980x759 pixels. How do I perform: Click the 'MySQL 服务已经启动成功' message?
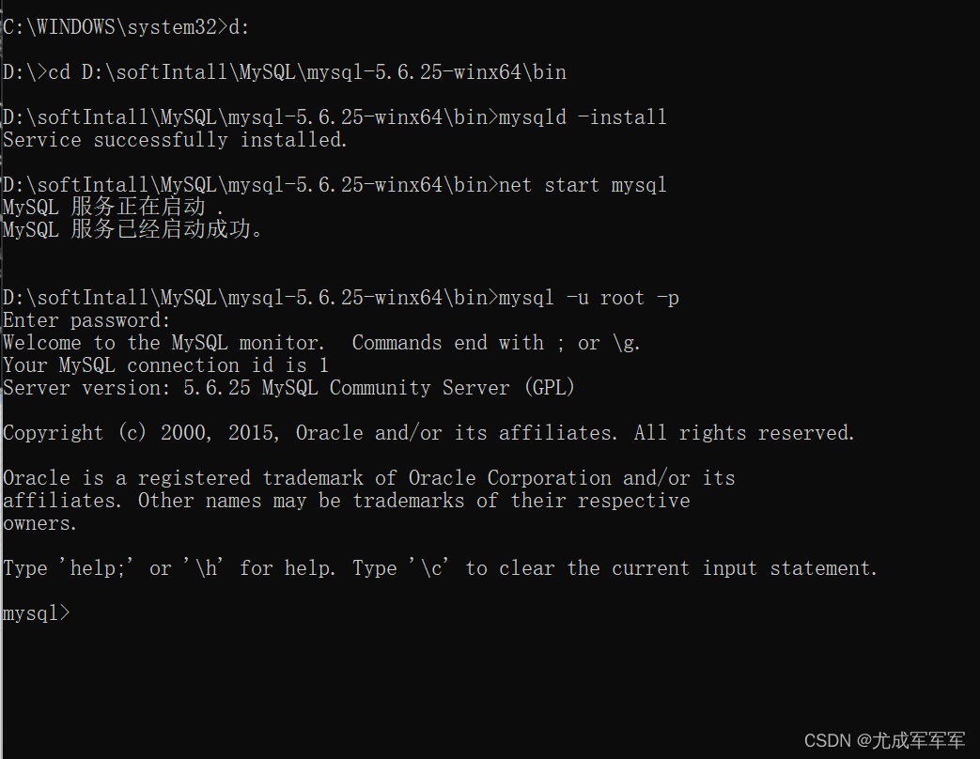[132, 229]
